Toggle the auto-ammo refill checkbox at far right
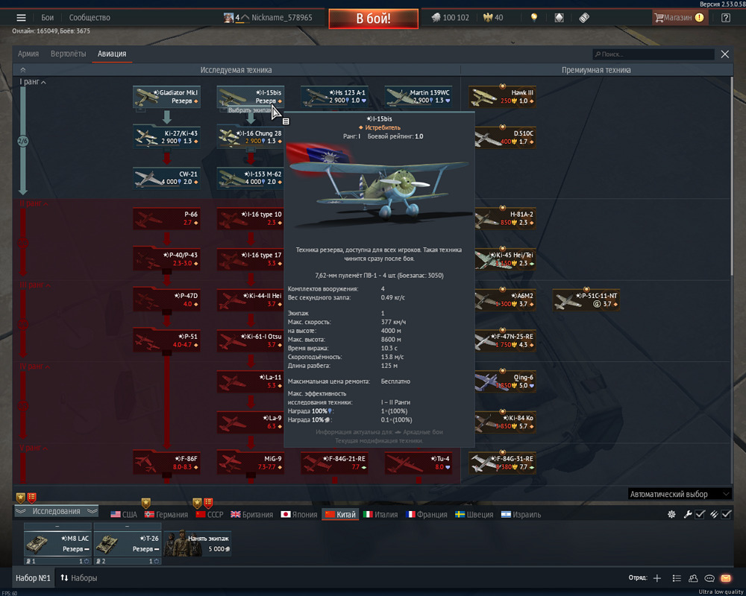Viewport: 746px width, 596px height. (727, 515)
